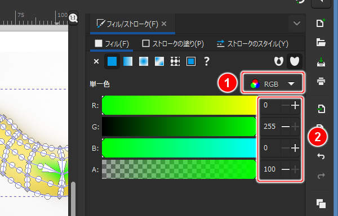Switch to the フィル(F) tab
The width and height of the screenshot is (338, 216).
(112, 44)
